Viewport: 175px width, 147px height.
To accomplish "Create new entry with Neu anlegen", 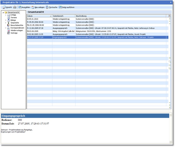I will (x=38, y=7).
